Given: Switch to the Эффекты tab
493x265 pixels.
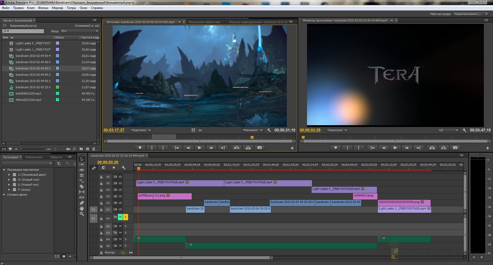Looking at the screenshot, I should [56, 157].
